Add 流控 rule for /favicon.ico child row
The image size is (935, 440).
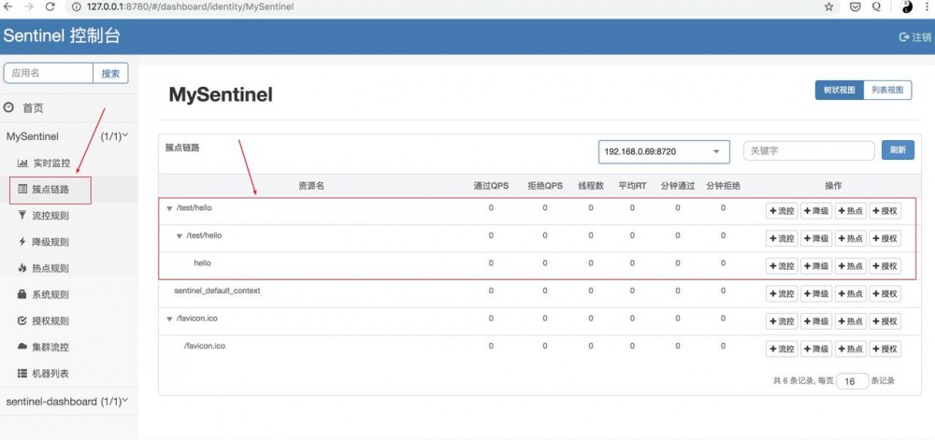click(781, 348)
